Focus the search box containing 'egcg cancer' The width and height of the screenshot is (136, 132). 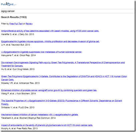pos(68,11)
